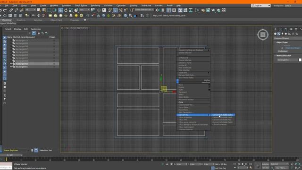Viewport: 302px width, 170px height.
Task: Activate the Select and Scale tool
Action: 71,10
